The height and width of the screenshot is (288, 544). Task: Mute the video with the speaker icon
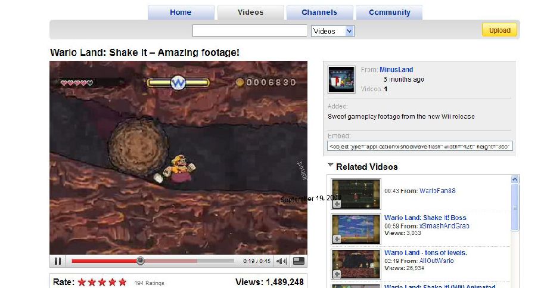pyautogui.click(x=281, y=261)
